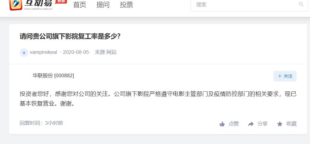Open the vampirekeal username link
The image size is (310, 144).
tap(43, 52)
